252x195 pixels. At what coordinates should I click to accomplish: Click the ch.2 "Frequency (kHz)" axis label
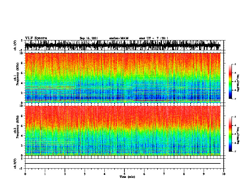tap(17, 127)
